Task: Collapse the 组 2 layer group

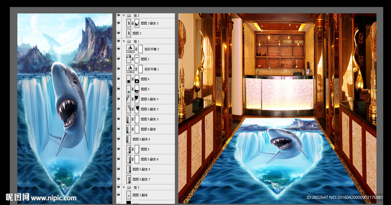Action: pyautogui.click(x=124, y=15)
